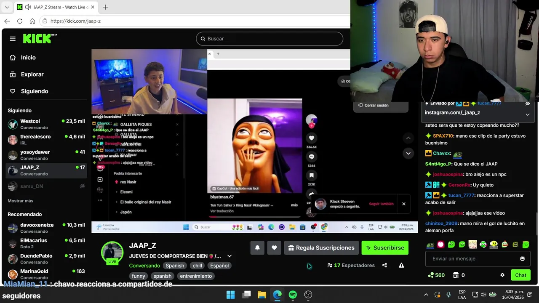Mute the tab using its speaker icon

28,7
